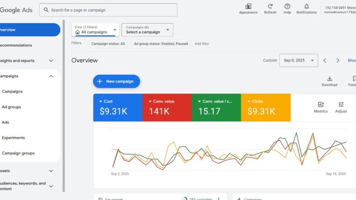Open the Sep 8, 2025 date dropdown
This screenshot has width=356, height=200.
coord(298,60)
